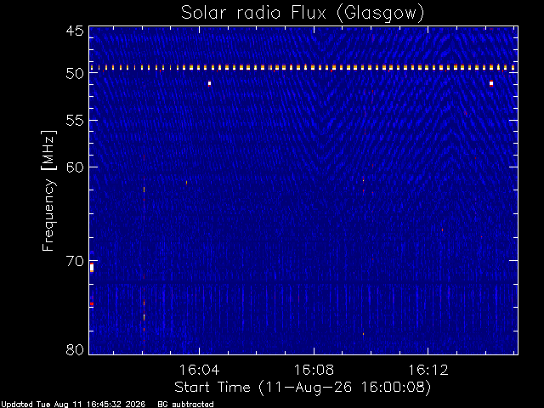Click the 'BG subtracted' footer text

[185, 405]
